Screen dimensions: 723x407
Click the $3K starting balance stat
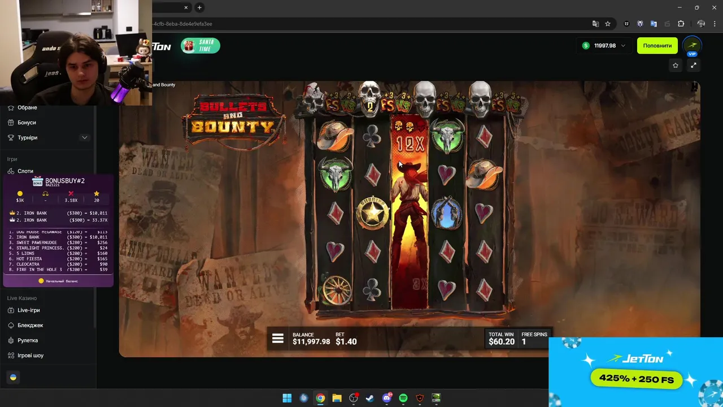click(x=20, y=197)
